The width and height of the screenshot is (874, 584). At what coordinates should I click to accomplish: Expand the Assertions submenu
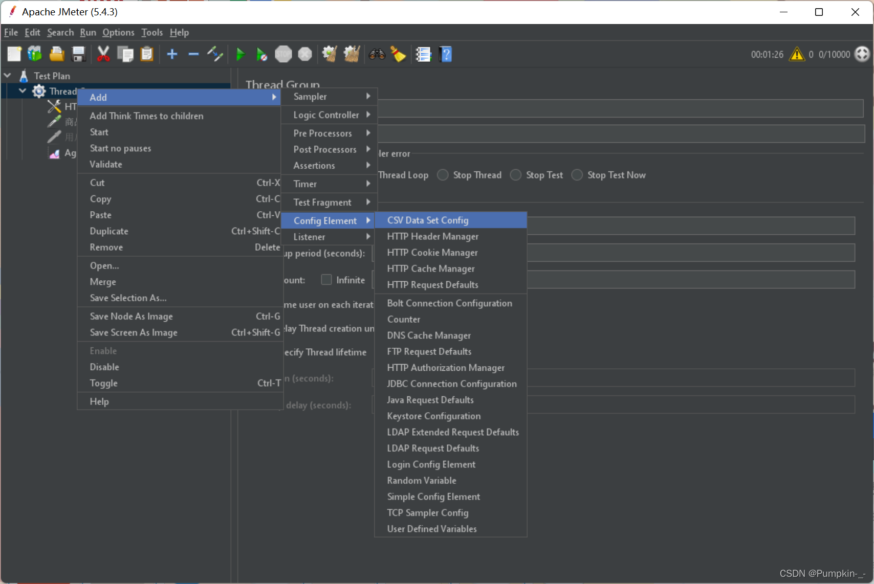coord(329,166)
